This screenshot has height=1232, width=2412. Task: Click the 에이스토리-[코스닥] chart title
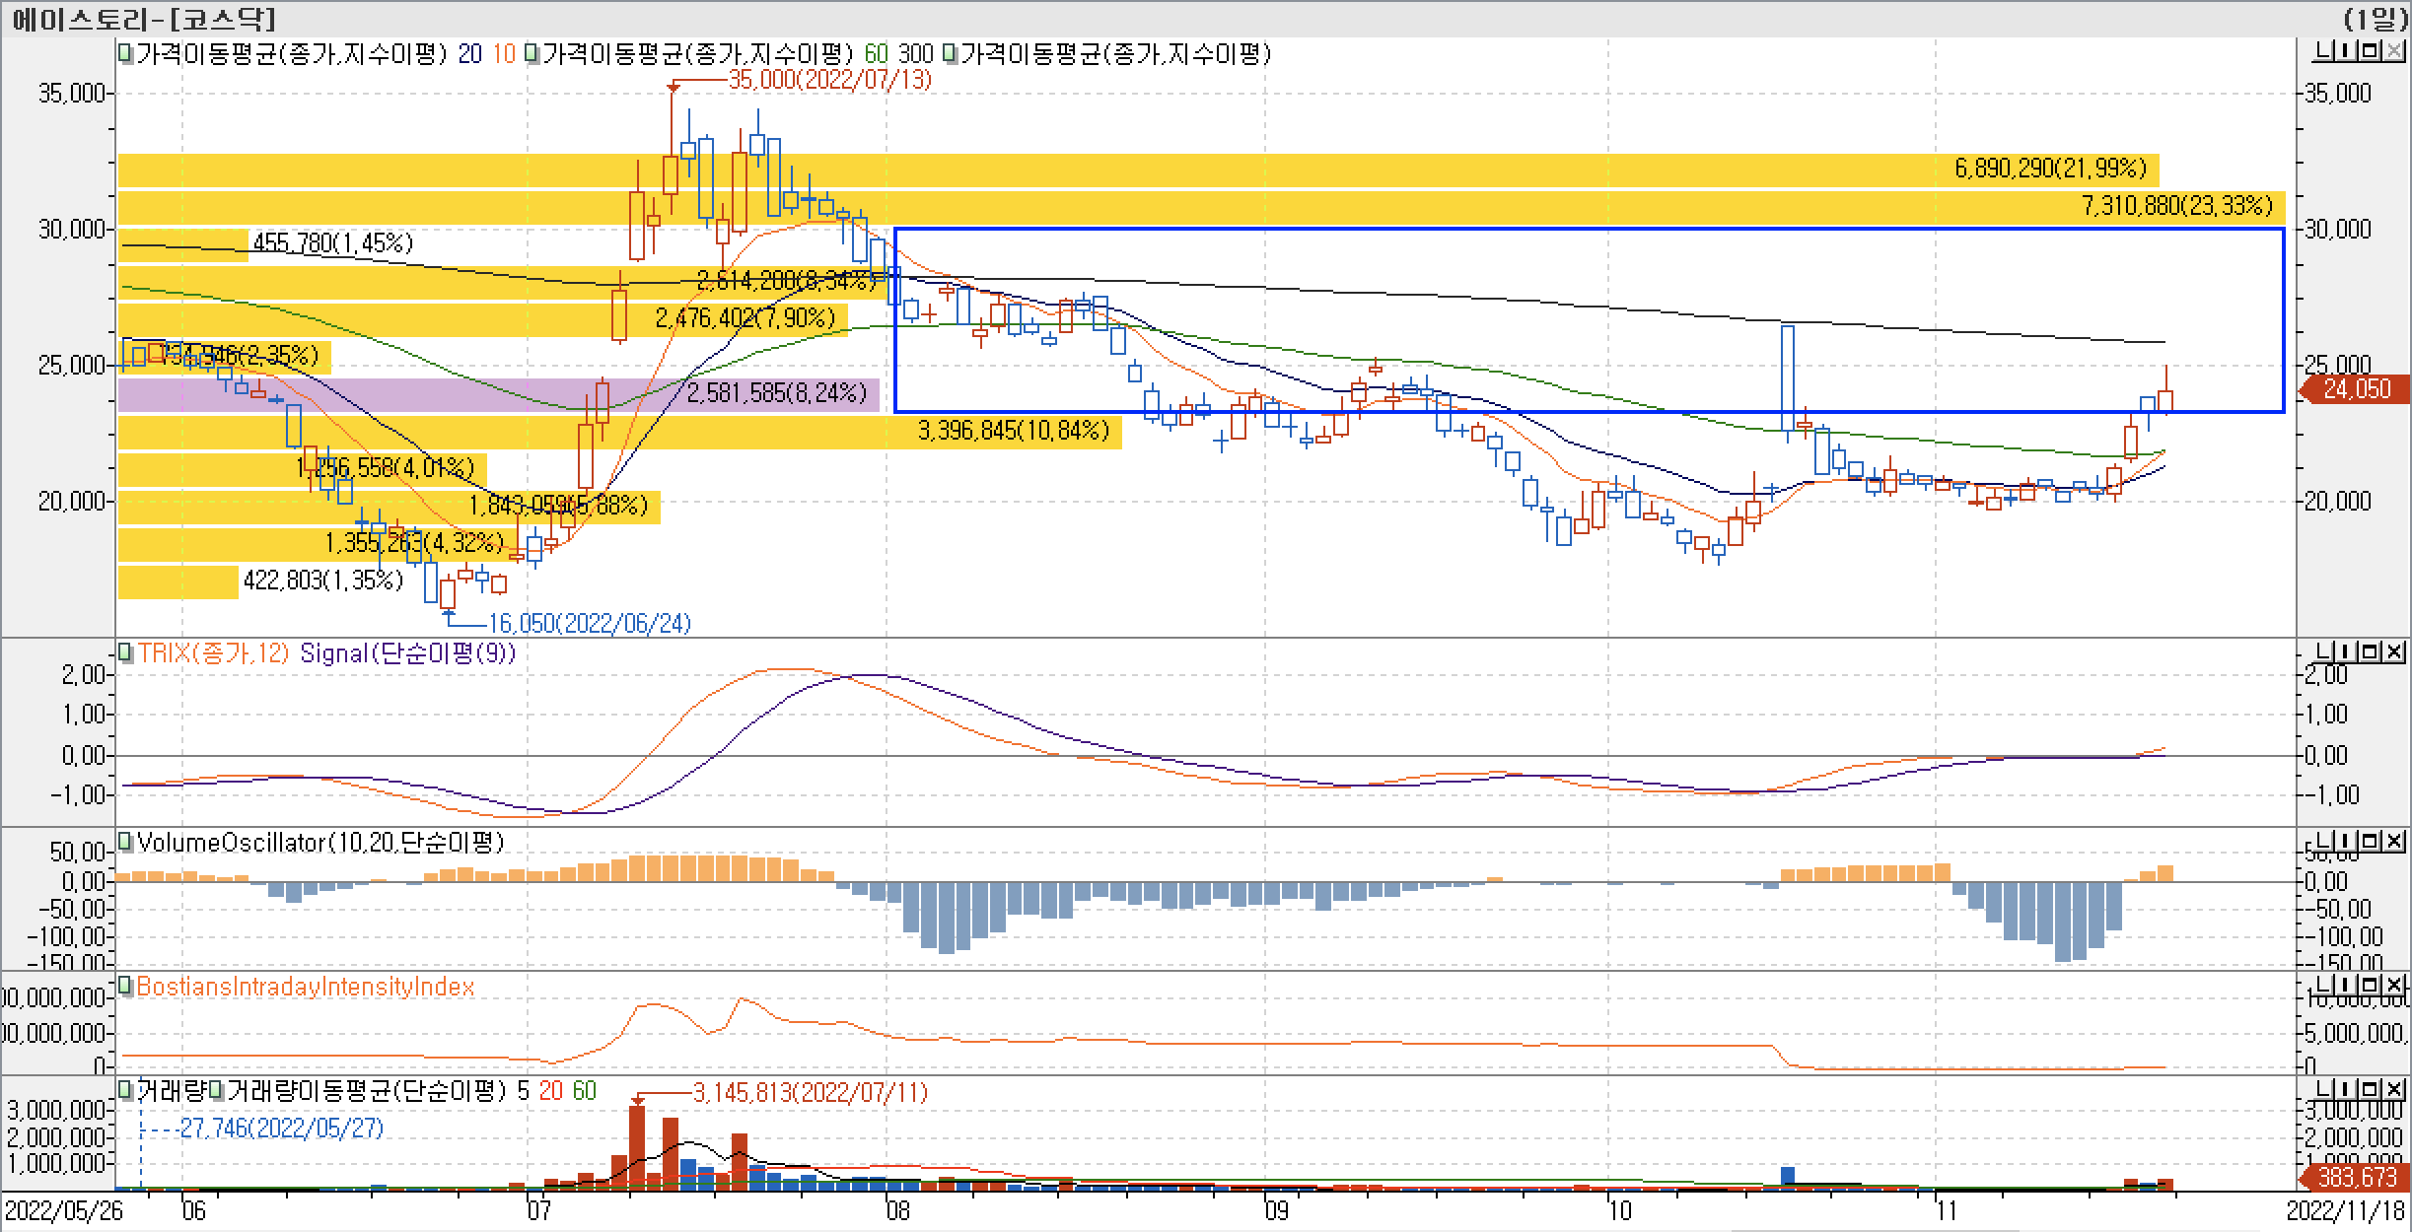pyautogui.click(x=144, y=19)
